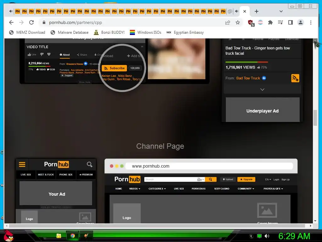Open the Windows ISOs bookmark
Image resolution: width=322 pixels, height=242 pixels.
(x=145, y=32)
